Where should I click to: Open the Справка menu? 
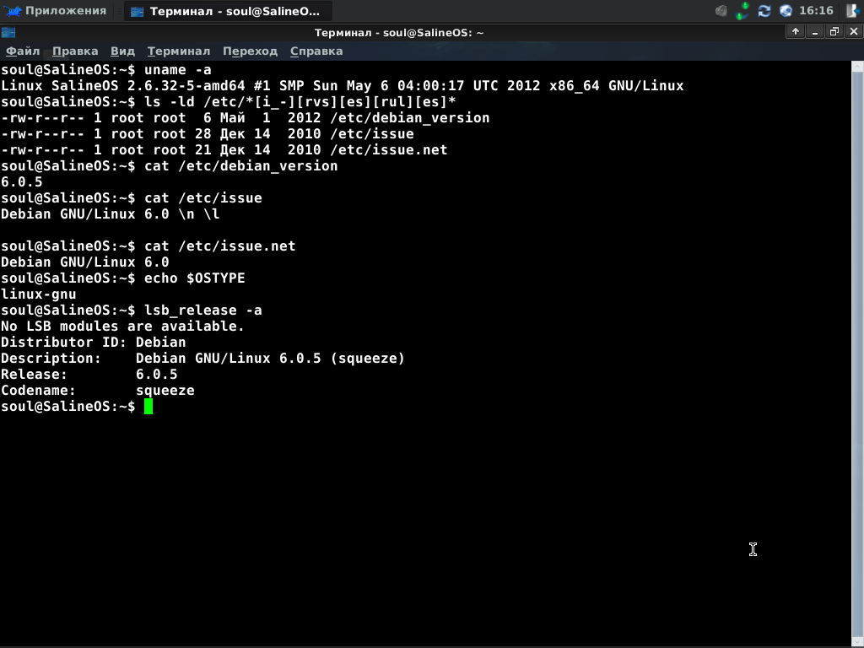tap(316, 51)
